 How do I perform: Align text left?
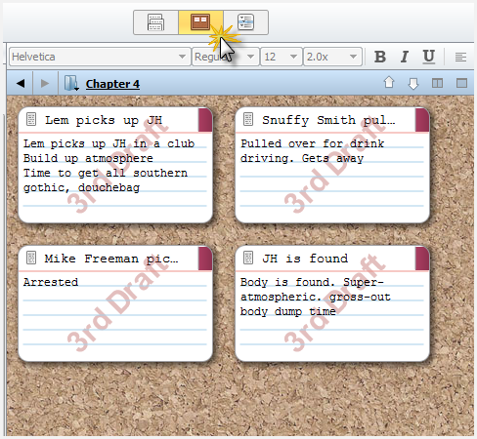pyautogui.click(x=460, y=58)
